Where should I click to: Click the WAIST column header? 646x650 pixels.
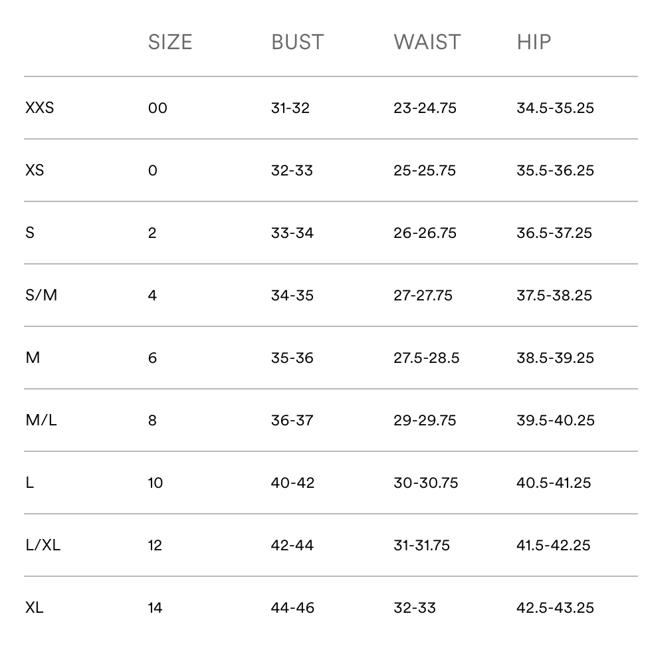[x=427, y=43]
